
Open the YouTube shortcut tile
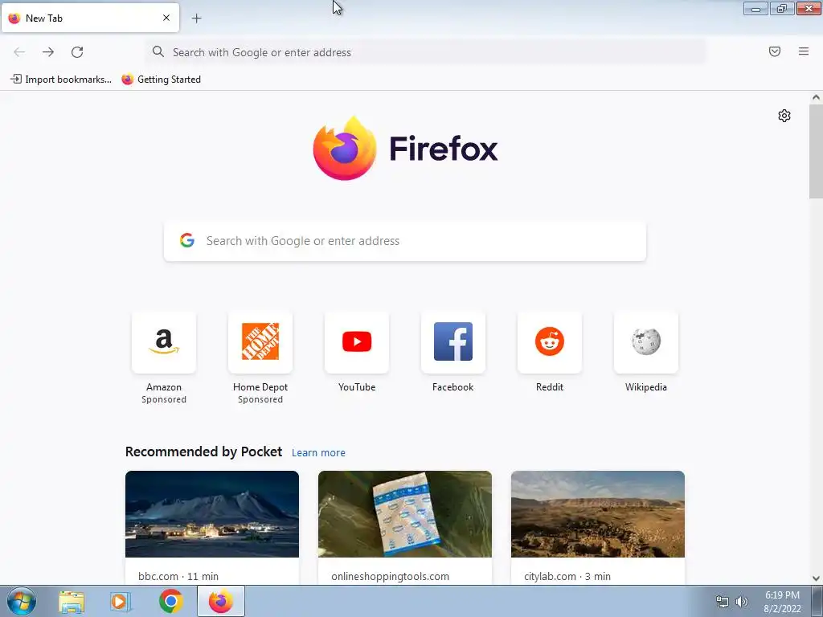point(357,342)
